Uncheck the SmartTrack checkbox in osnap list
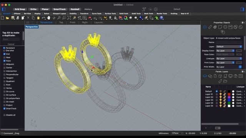The image size is (246, 138). (4, 108)
